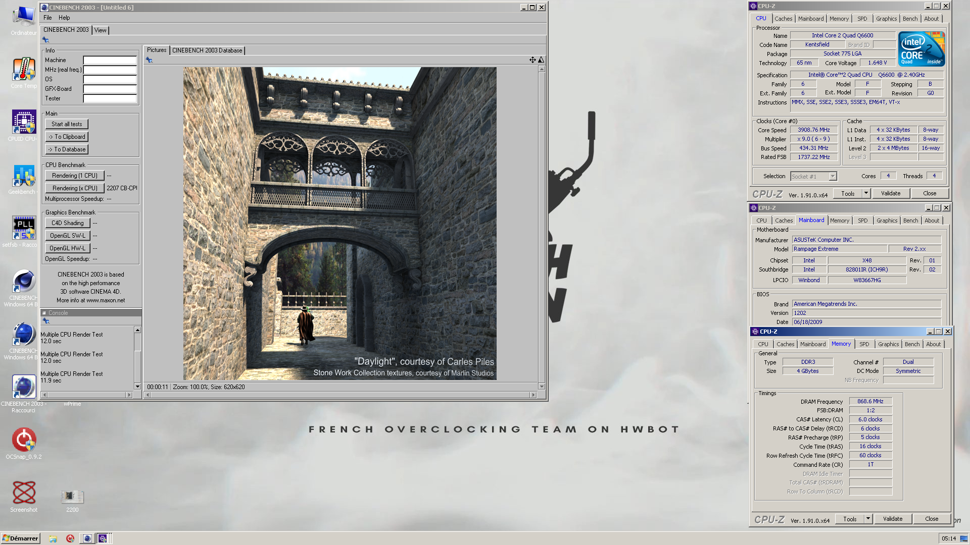Switch to the View tab in CINEBENCH
Screen dimensions: 970x545
pyautogui.click(x=101, y=30)
